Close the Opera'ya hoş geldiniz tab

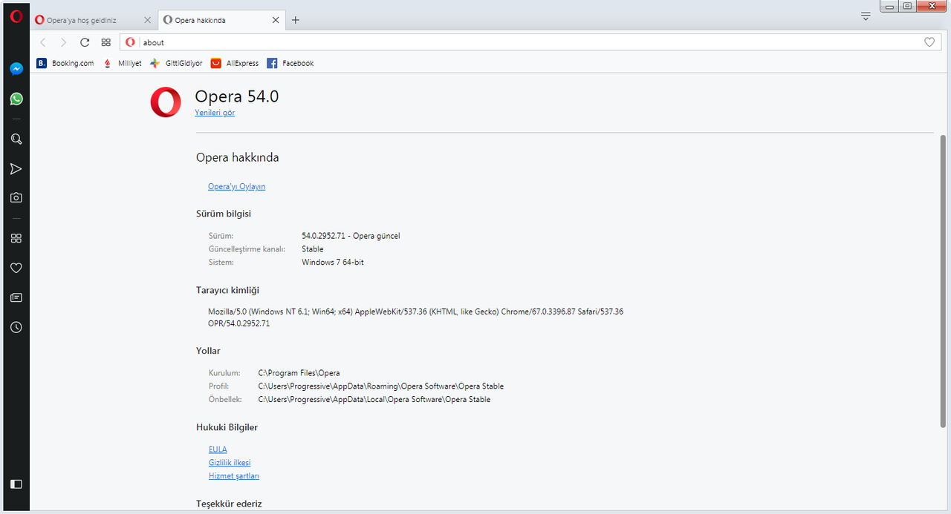pyautogui.click(x=147, y=20)
